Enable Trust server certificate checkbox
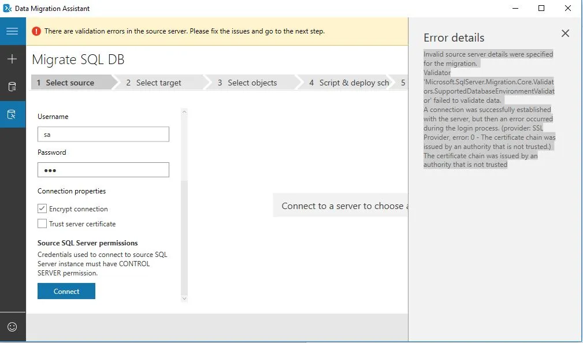The height and width of the screenshot is (343, 583). (x=42, y=223)
